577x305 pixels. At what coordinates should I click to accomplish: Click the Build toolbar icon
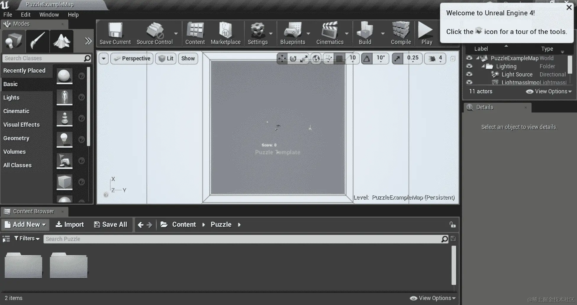coord(365,33)
